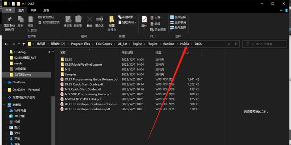Collapse the ribbon with the chevron
This screenshot has width=291, height=145.
tap(281, 11)
